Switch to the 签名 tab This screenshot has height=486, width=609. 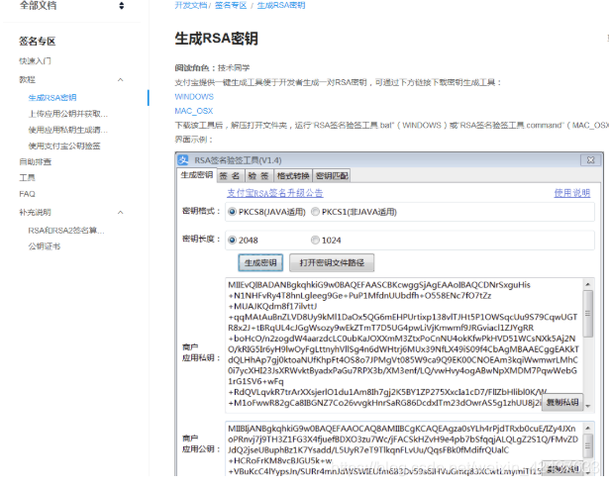coord(230,176)
